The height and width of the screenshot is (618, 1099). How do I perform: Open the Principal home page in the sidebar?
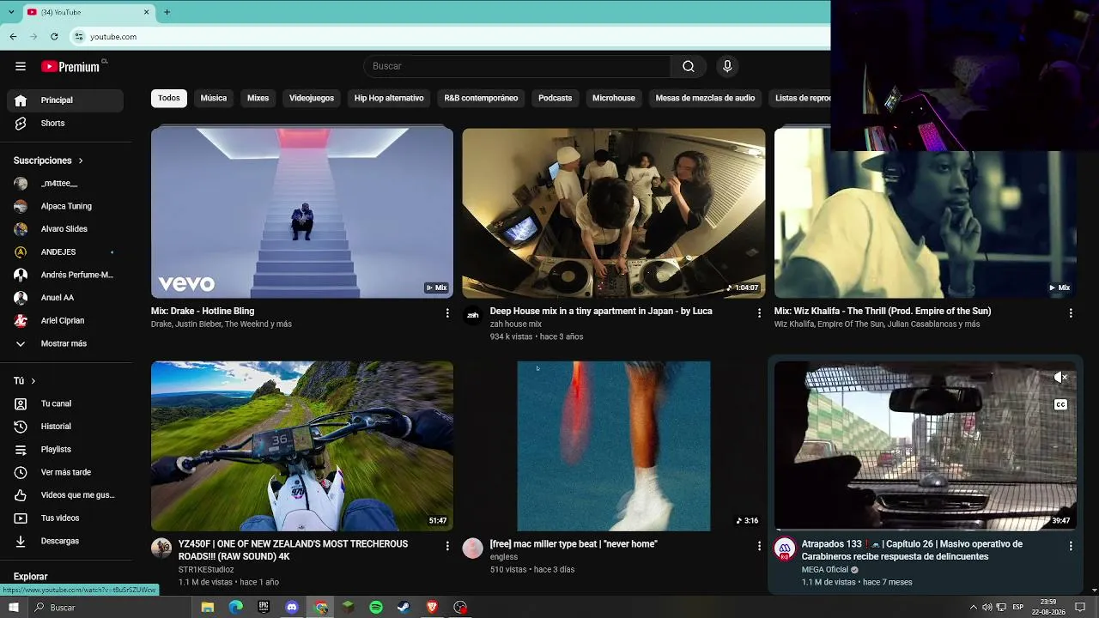[x=65, y=100]
